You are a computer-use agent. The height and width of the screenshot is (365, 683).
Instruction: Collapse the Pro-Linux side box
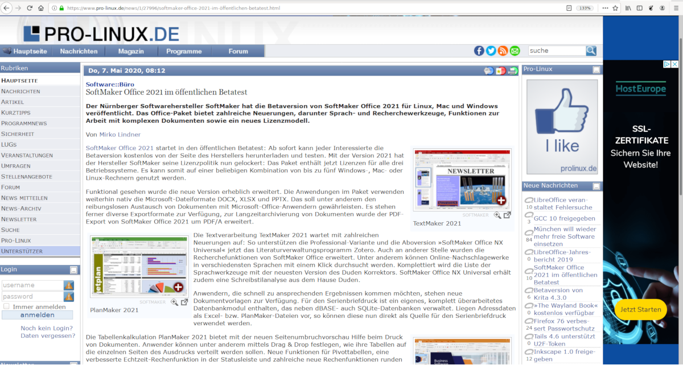tap(596, 69)
